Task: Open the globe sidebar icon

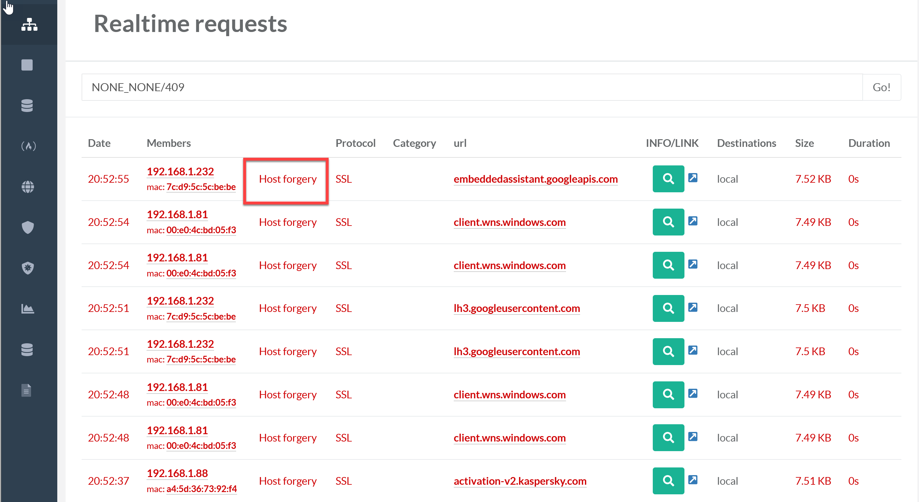Action: pos(28,187)
